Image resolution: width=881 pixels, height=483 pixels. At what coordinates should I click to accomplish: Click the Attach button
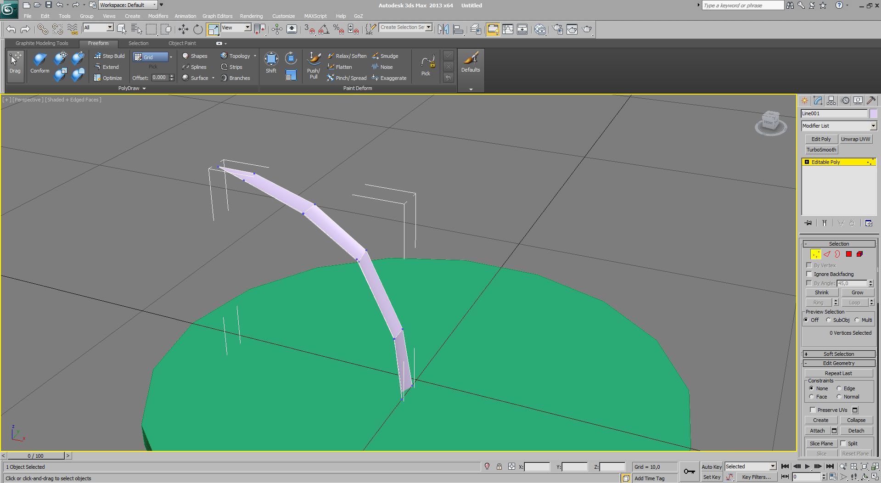(x=817, y=431)
